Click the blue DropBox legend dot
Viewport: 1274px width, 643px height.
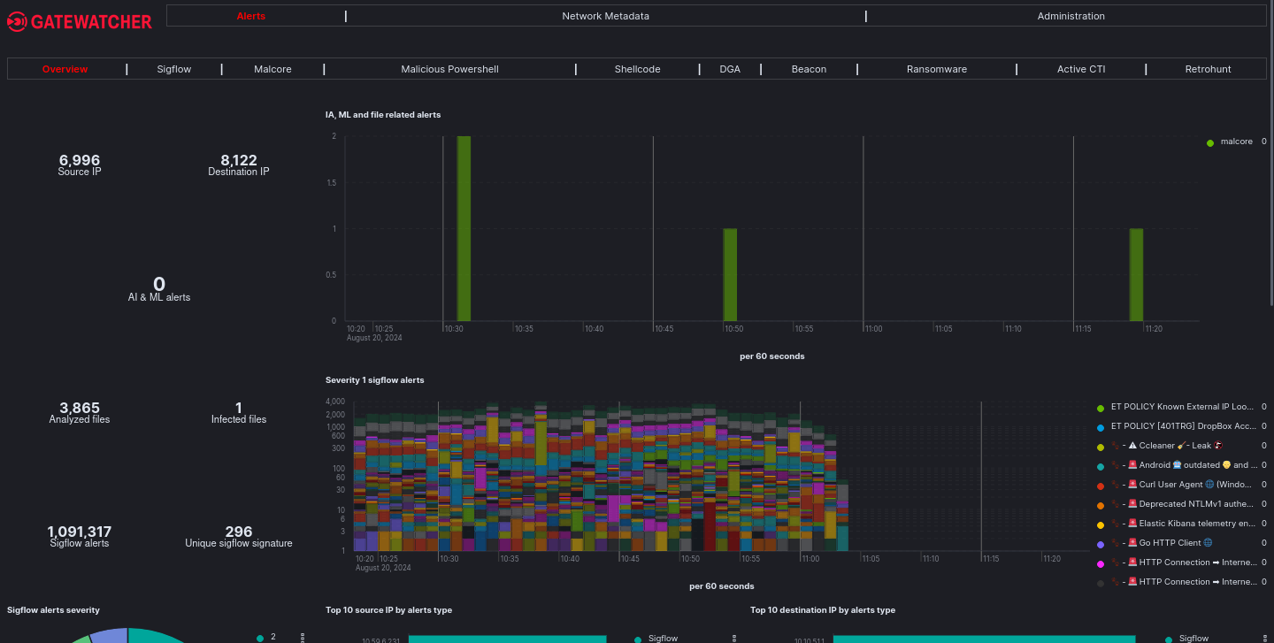click(x=1101, y=427)
